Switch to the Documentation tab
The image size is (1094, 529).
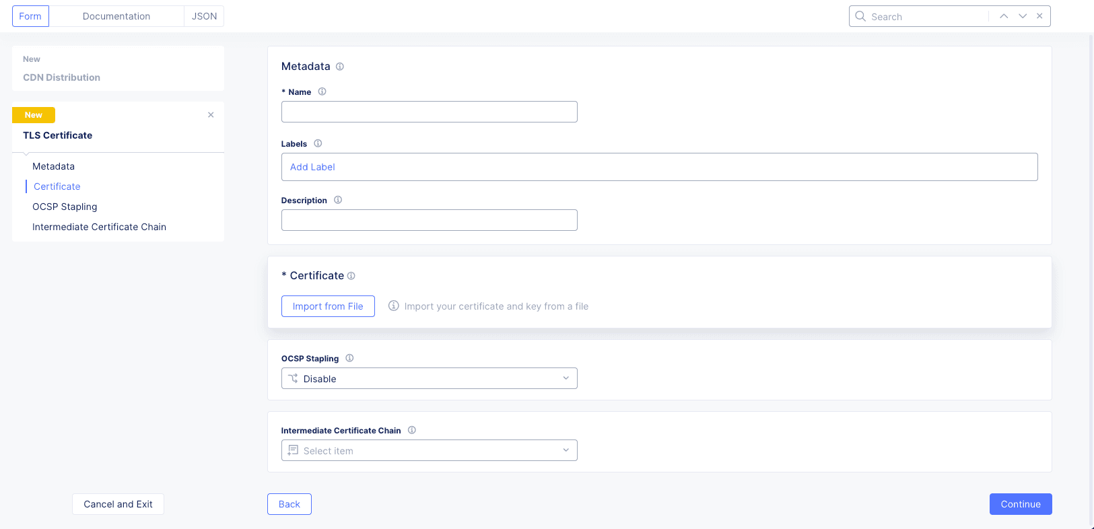116,16
